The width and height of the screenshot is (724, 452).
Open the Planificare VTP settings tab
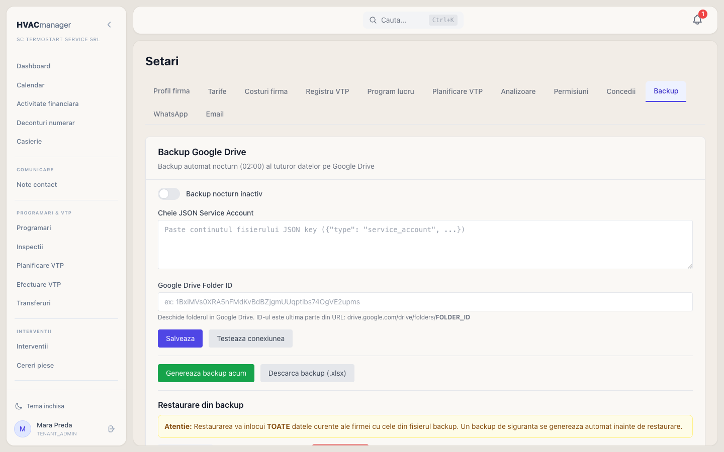458,91
